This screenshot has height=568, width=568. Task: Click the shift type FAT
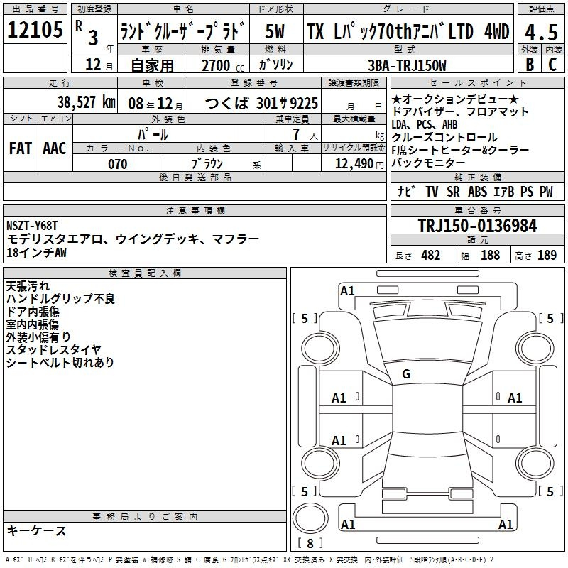coord(21,148)
